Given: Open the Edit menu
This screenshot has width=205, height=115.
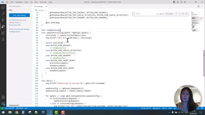Looking at the screenshot, I should pos(12,2).
